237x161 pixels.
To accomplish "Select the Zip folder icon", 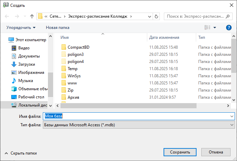I will (x=64, y=90).
